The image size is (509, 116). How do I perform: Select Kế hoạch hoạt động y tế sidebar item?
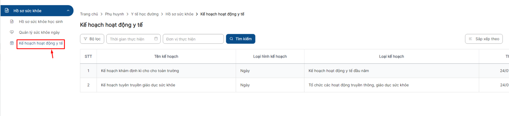pos(41,43)
